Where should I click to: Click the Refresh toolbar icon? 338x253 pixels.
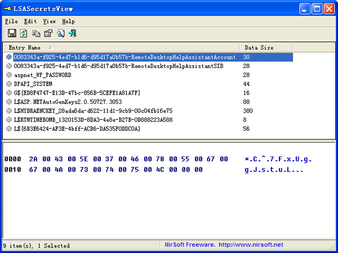[x=24, y=33]
